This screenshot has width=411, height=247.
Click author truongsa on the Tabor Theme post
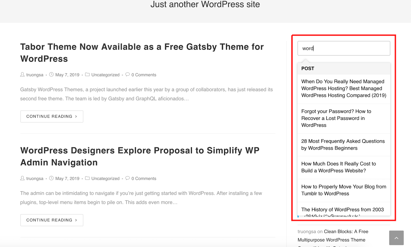(35, 75)
